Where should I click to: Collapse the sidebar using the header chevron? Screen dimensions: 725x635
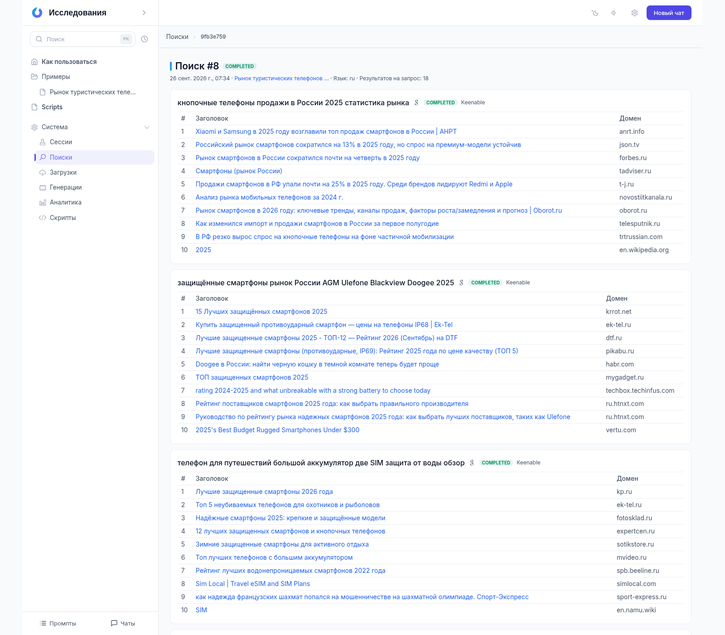coord(144,13)
